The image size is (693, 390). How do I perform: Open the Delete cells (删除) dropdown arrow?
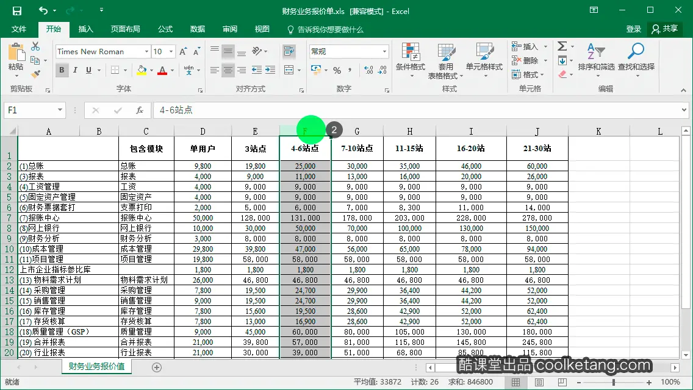coord(545,60)
